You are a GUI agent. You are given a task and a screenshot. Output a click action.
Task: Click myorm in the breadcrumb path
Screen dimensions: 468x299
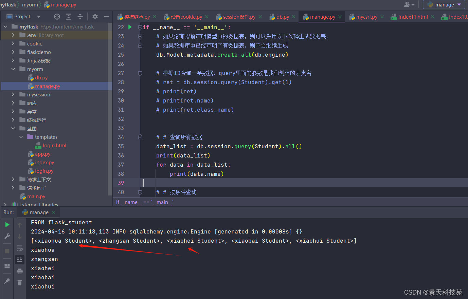coord(30,5)
